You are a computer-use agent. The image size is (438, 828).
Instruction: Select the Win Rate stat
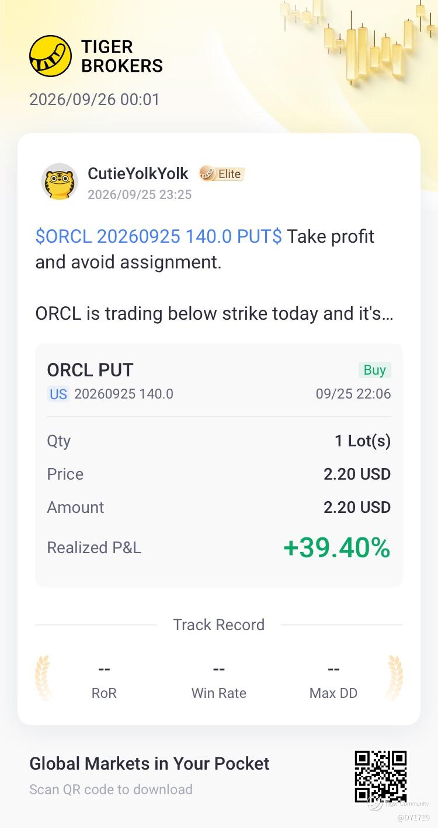219,682
